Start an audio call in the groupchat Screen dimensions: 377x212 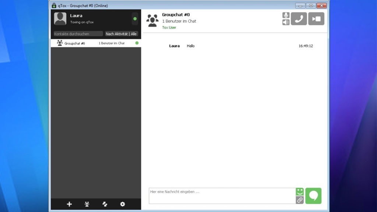(299, 19)
